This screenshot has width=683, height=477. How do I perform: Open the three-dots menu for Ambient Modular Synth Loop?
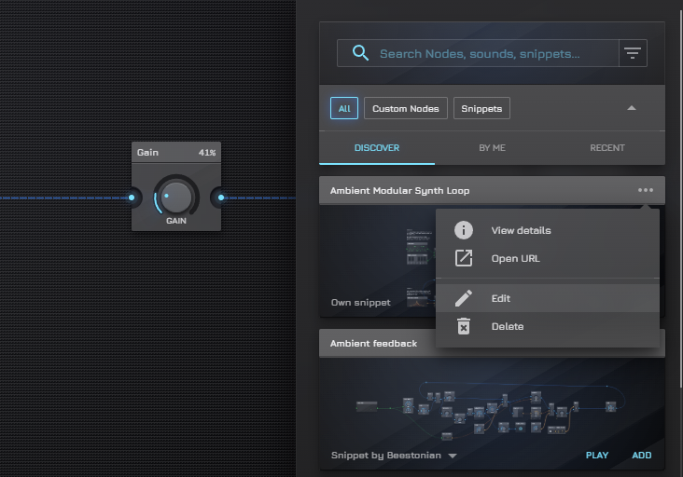click(x=646, y=190)
